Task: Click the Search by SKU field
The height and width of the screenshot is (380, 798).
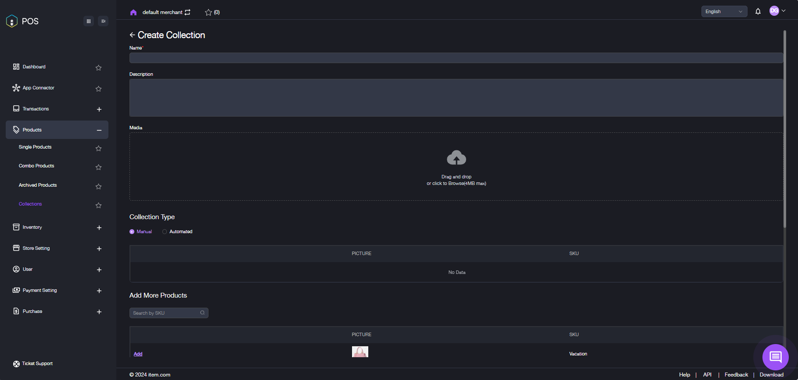Action: 165,313
